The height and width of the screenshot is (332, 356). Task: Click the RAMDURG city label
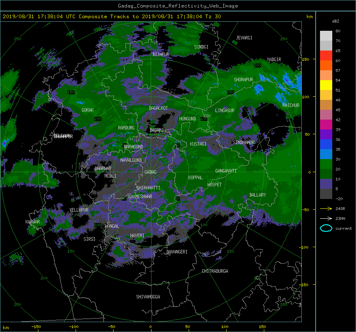tap(126, 128)
